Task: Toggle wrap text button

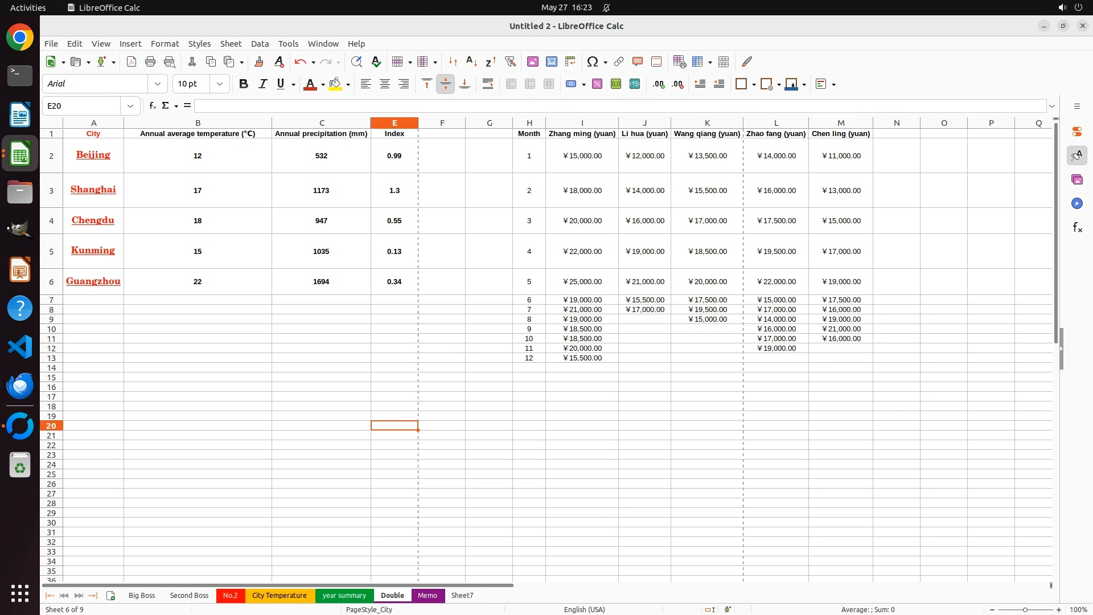Action: (488, 84)
